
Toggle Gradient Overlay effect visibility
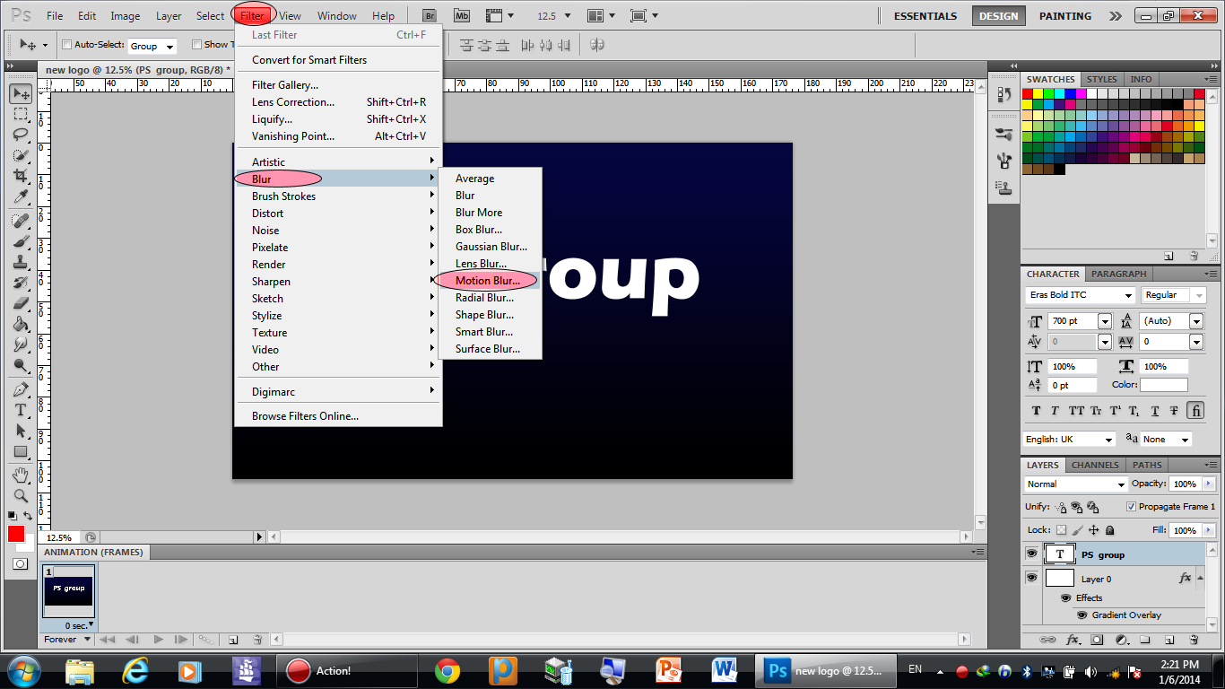pos(1082,615)
